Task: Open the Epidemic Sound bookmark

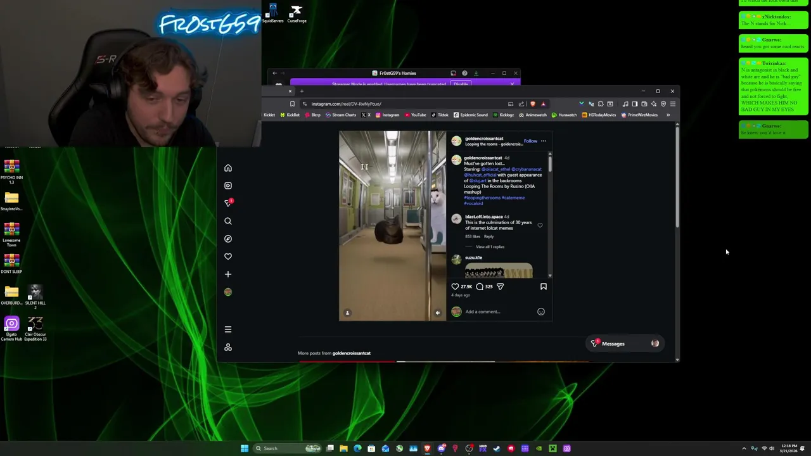Action: click(471, 115)
